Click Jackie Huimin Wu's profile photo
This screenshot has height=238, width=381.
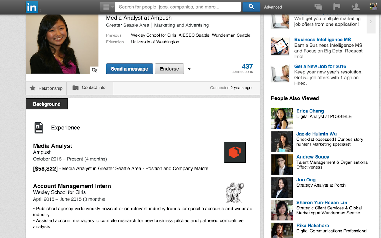click(282, 142)
